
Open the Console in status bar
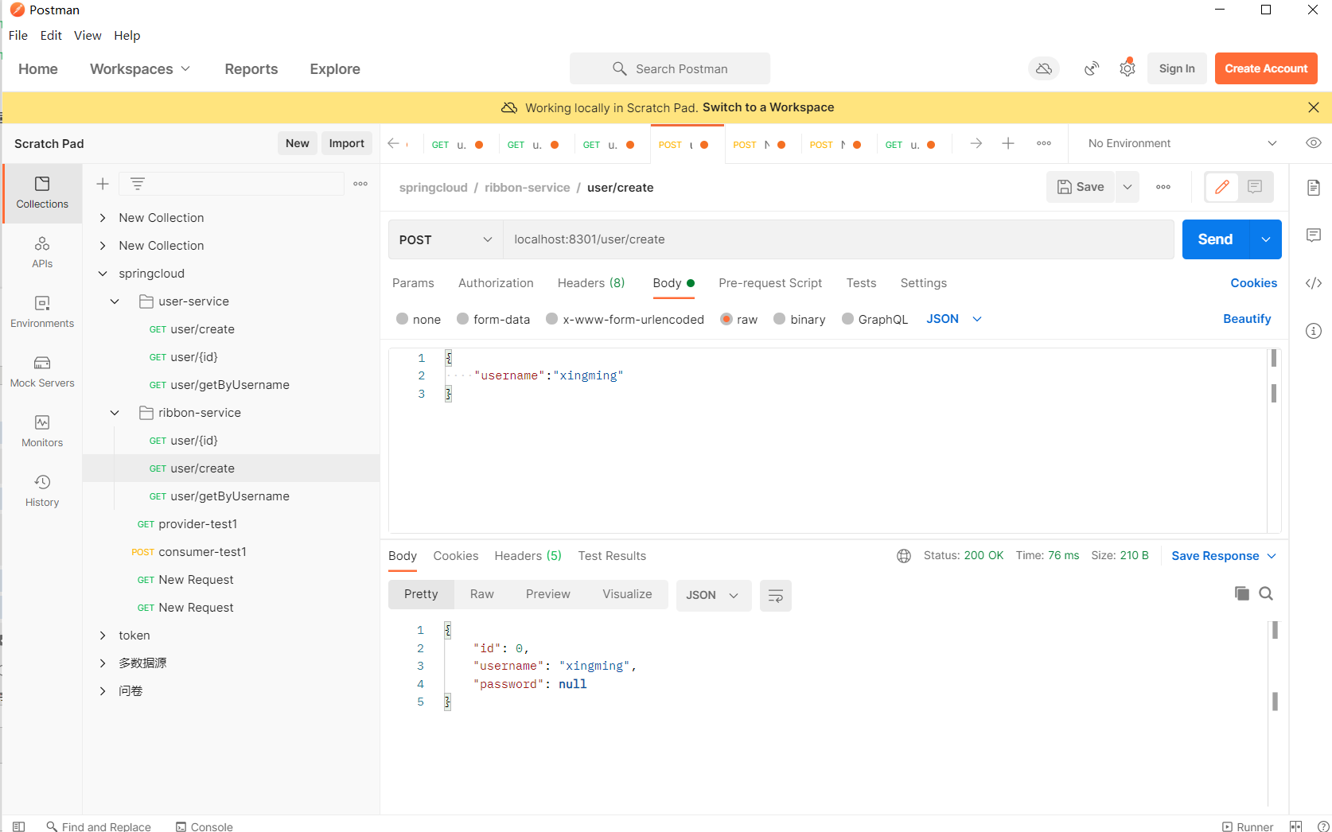click(x=204, y=826)
